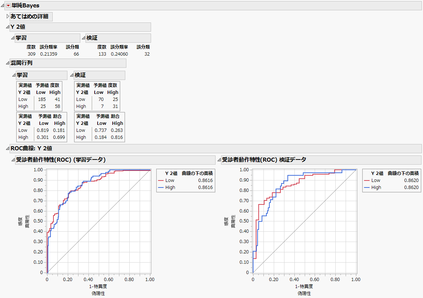Screen dimensions: 423x298
Task: Collapse the 学習 misclassification panel
Action: [x=13, y=38]
